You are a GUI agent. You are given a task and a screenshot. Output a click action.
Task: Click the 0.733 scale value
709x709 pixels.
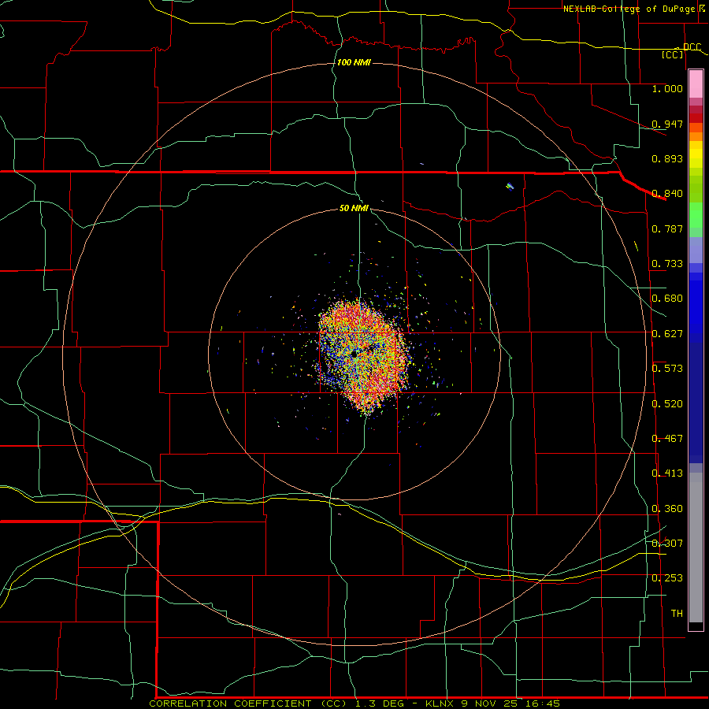pyautogui.click(x=667, y=264)
